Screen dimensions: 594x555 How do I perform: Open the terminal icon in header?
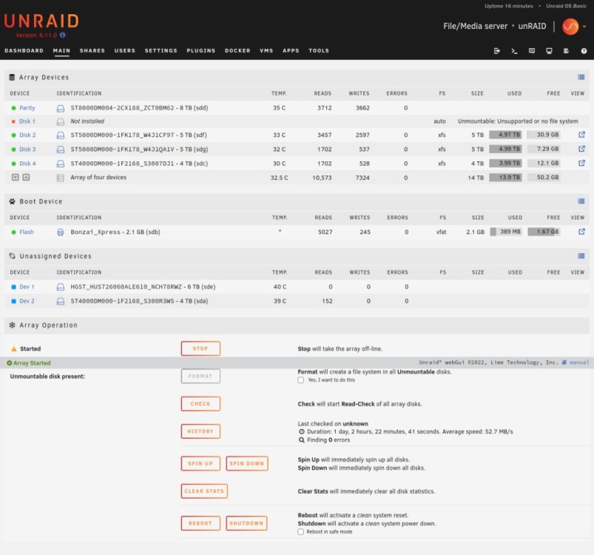[x=514, y=51]
